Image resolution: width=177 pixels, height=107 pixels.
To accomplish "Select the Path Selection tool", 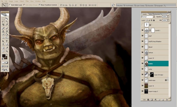I will click(x=3, y=41).
